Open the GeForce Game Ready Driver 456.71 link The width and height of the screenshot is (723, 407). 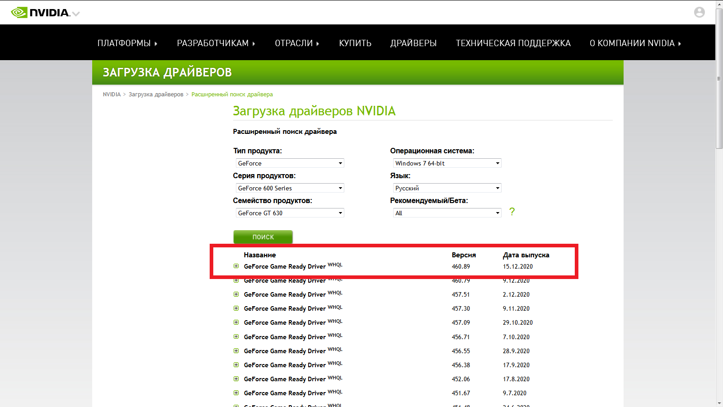[x=293, y=336]
